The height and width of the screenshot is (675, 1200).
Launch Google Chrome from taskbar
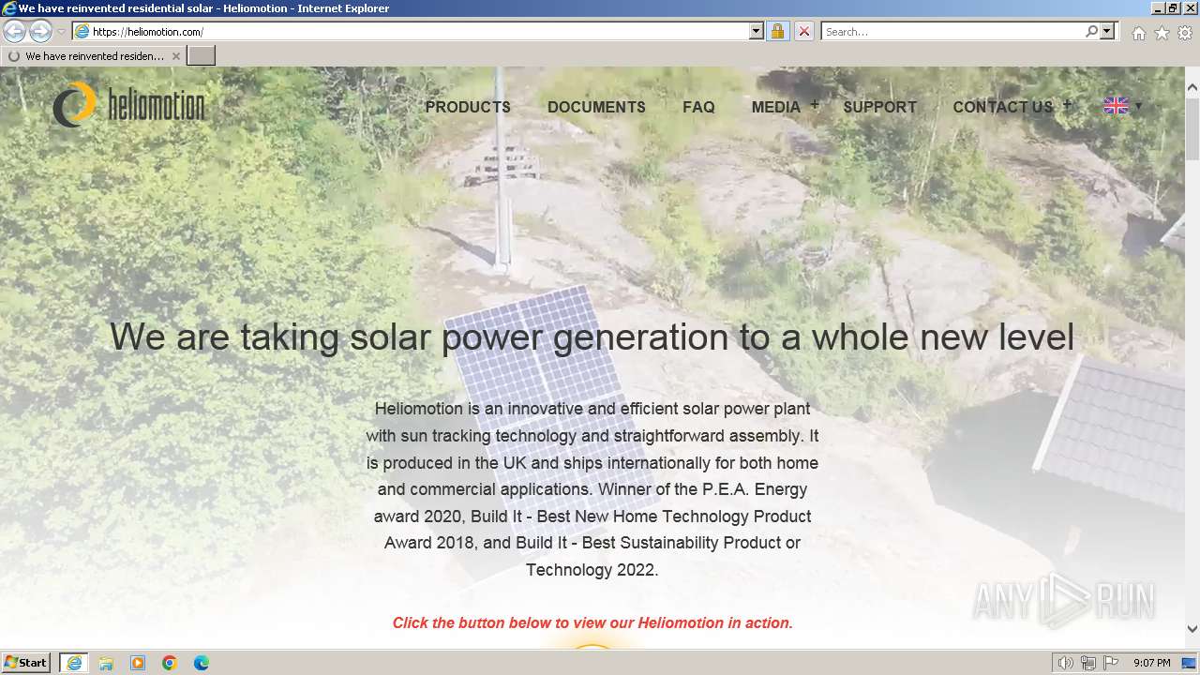click(170, 663)
